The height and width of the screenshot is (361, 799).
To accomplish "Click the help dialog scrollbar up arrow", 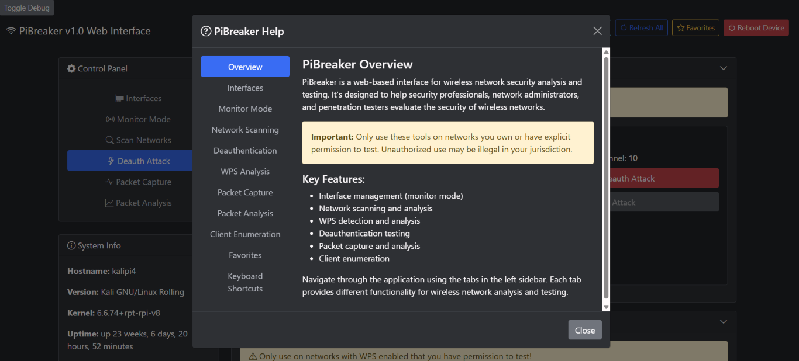I will tap(606, 52).
